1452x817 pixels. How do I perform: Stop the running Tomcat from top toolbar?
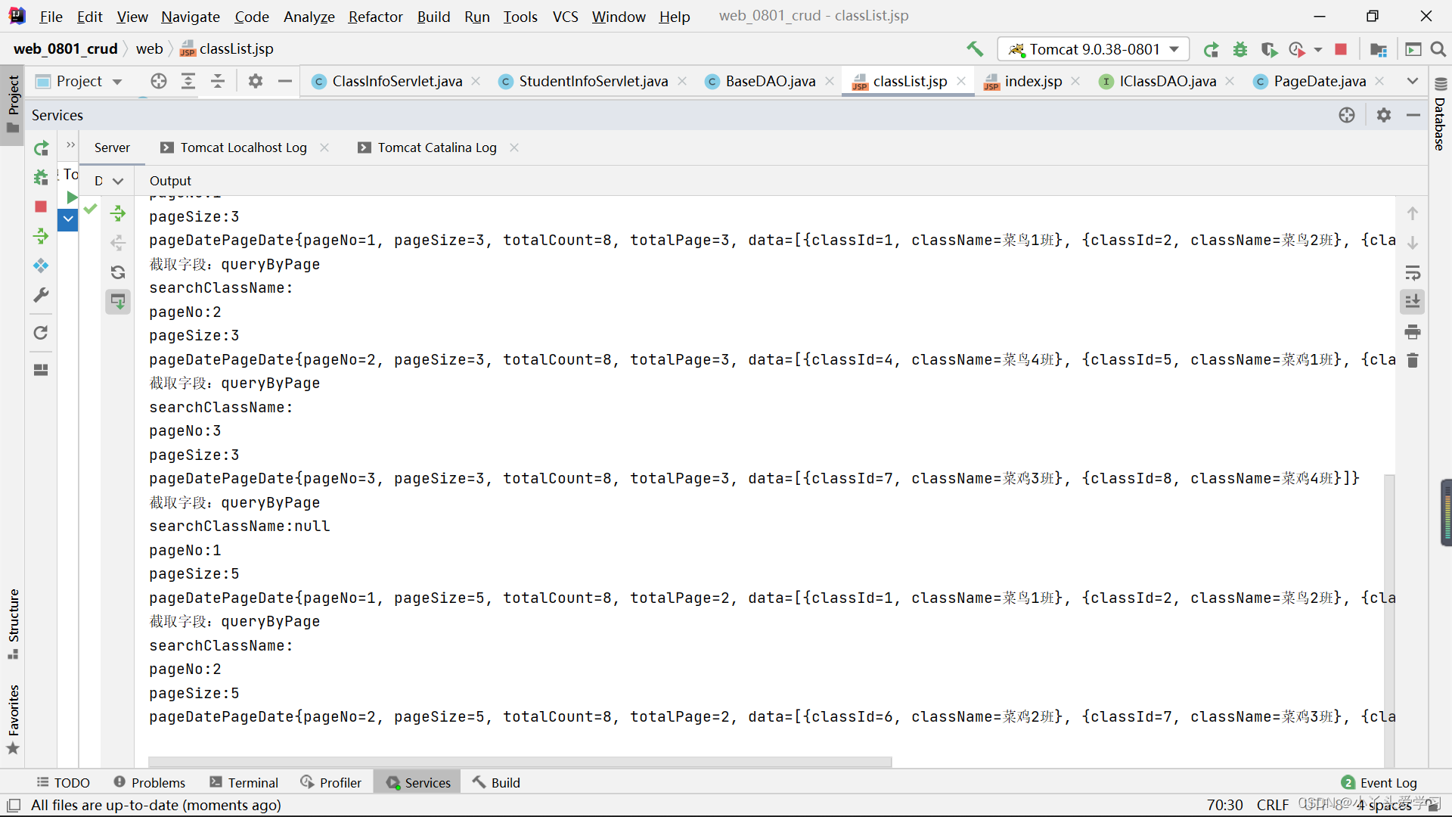pyautogui.click(x=1341, y=49)
